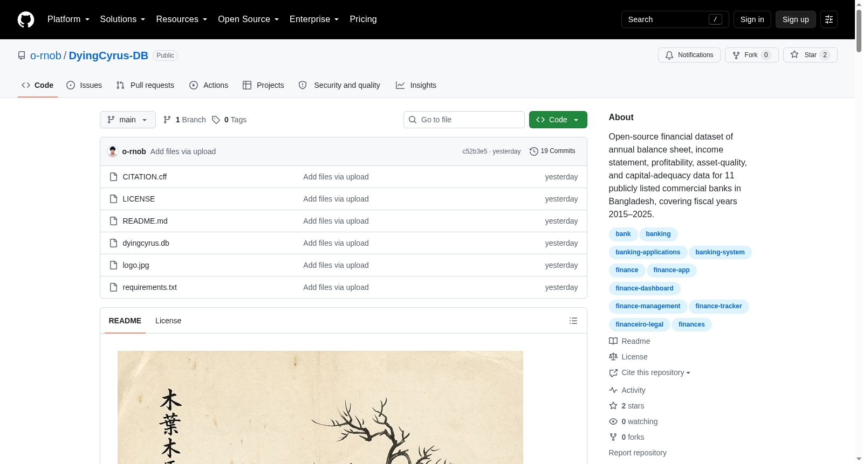This screenshot has width=863, height=464.
Task: Expand the Enterprise menu
Action: point(314,19)
